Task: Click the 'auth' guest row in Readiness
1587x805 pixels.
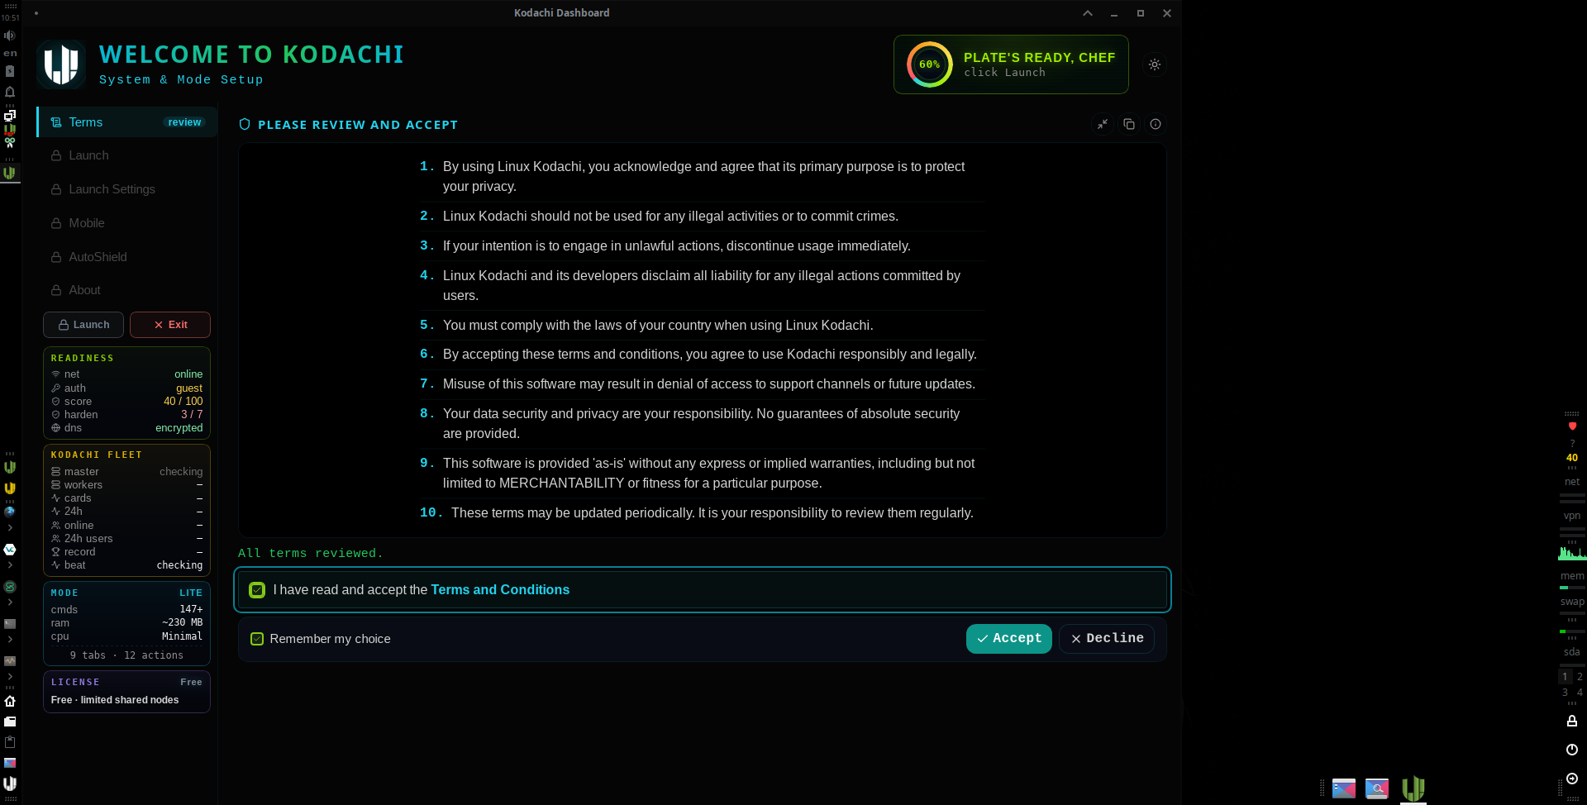Action: [x=126, y=388]
